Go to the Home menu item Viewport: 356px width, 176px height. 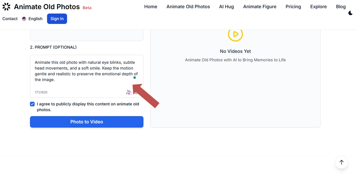point(151,7)
